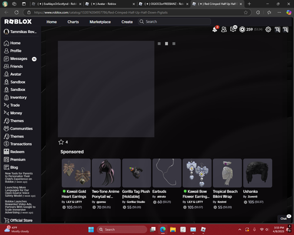
Task: Go to the Charts nav tab
Action: (73, 22)
